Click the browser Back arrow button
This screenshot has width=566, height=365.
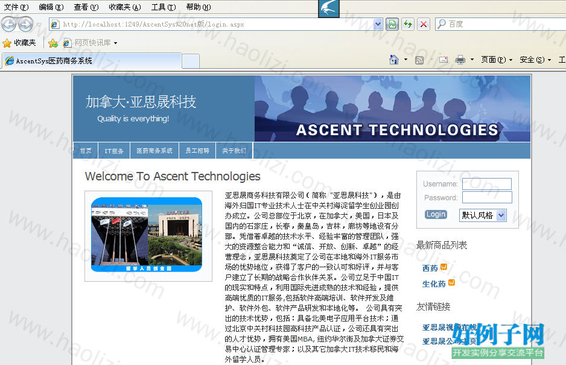pos(8,24)
